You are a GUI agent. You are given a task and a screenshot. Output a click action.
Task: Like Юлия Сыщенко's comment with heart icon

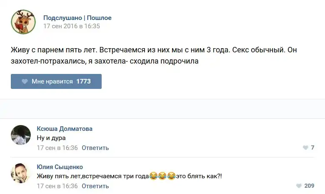tap(298, 186)
